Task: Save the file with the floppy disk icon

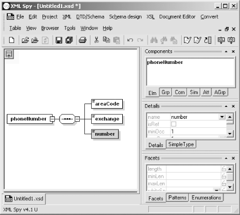Action: point(59,40)
